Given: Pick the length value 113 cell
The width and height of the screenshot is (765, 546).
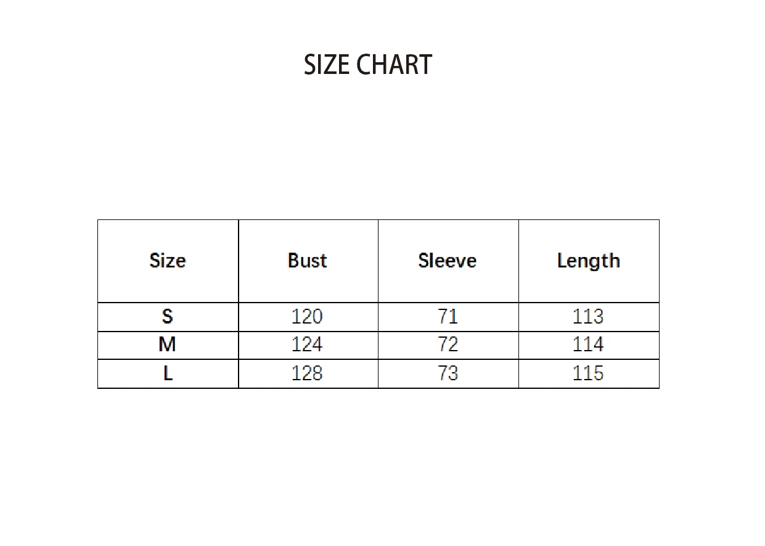Looking at the screenshot, I should coord(588,317).
